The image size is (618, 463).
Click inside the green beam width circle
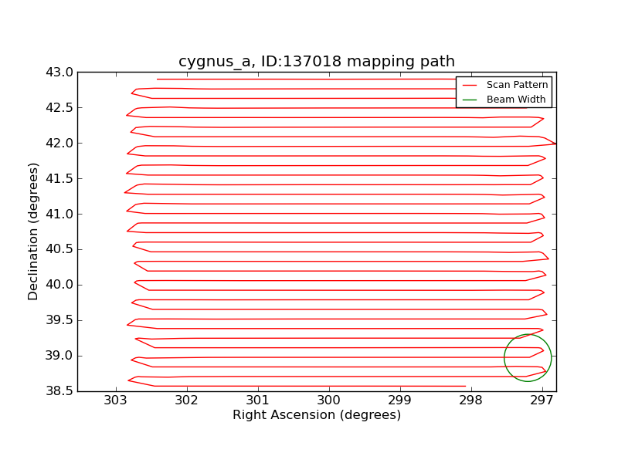point(528,358)
